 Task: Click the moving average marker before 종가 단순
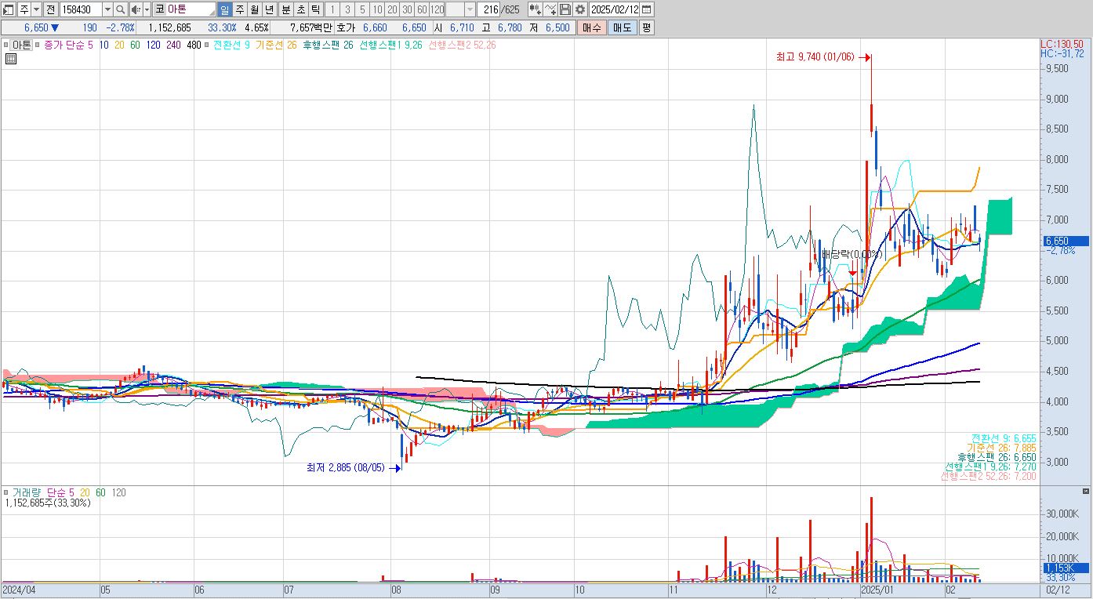pyautogui.click(x=38, y=45)
